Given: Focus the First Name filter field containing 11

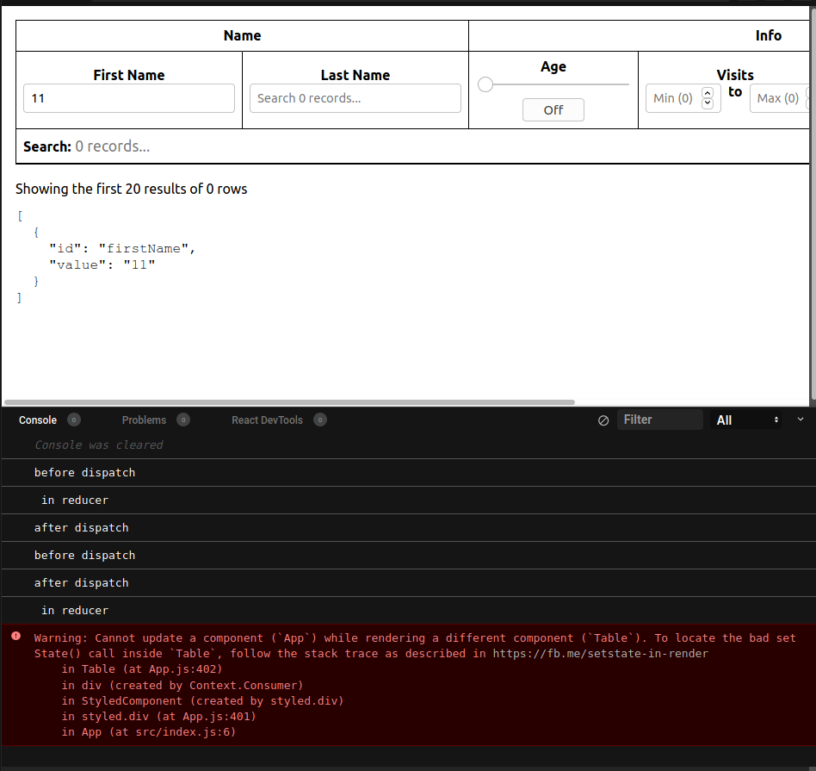Looking at the screenshot, I should 129,98.
